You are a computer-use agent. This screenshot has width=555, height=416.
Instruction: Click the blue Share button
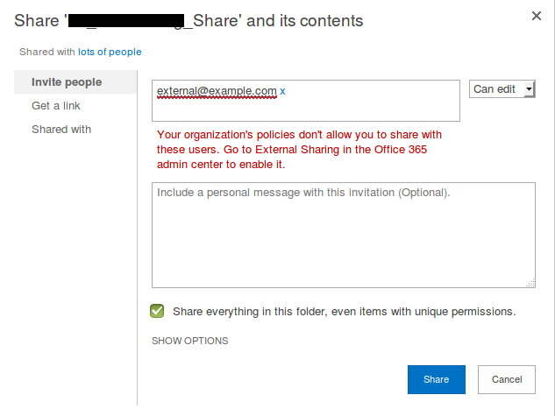click(x=437, y=379)
